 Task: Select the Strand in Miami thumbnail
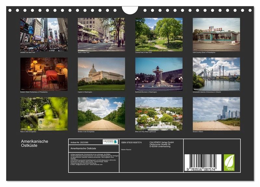[x=216, y=113]
